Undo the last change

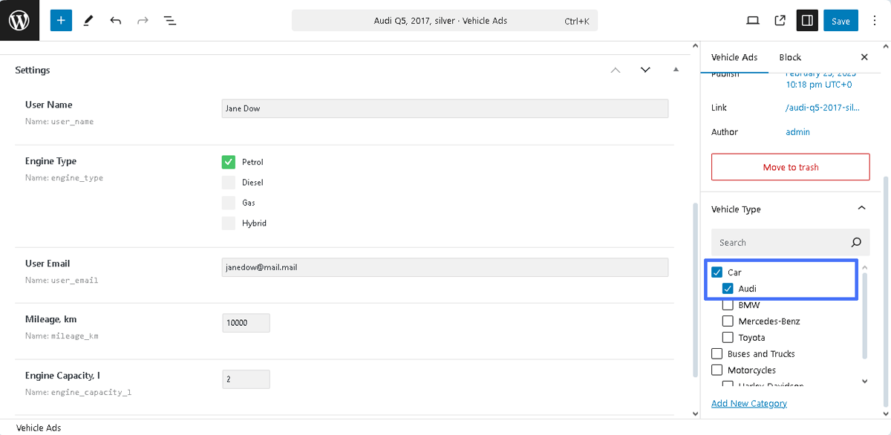116,20
